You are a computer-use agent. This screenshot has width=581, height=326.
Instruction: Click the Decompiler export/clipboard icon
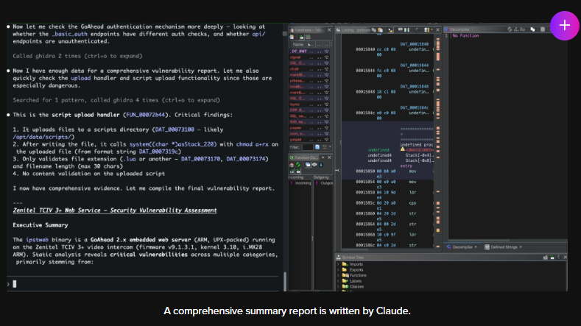click(543, 29)
